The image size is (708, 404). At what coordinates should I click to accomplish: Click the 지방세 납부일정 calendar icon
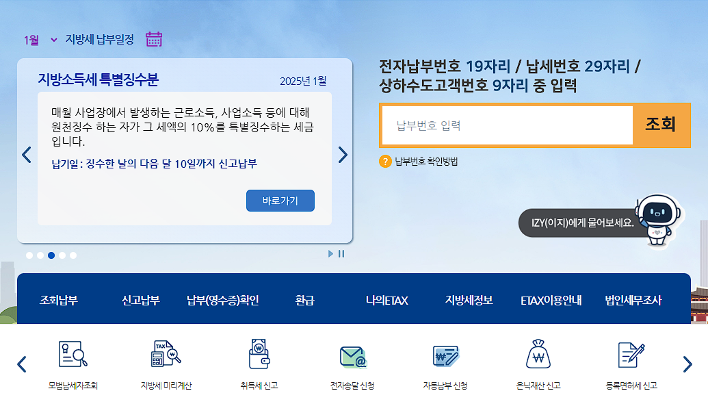[x=154, y=38]
